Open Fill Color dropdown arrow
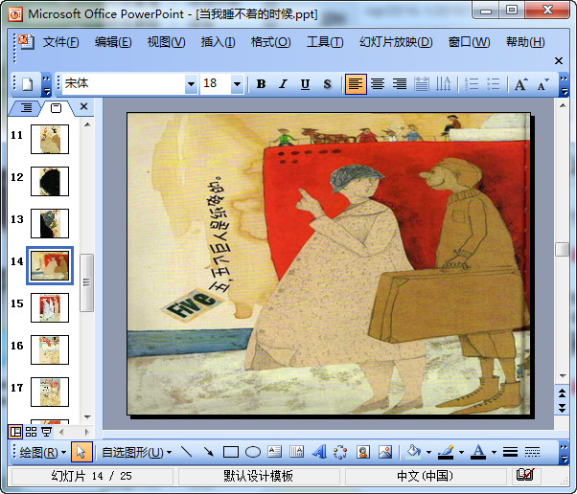 pos(428,452)
